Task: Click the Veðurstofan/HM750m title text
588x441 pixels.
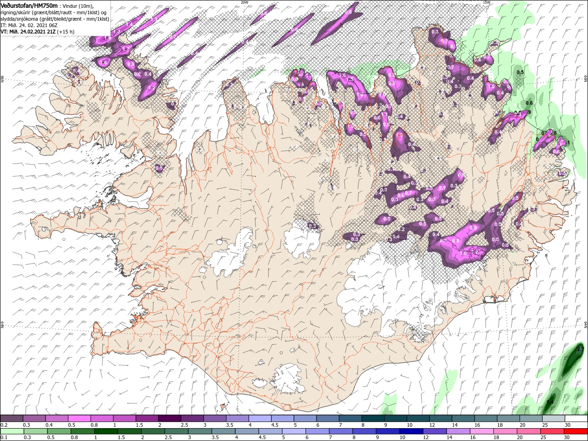Action: pos(29,5)
